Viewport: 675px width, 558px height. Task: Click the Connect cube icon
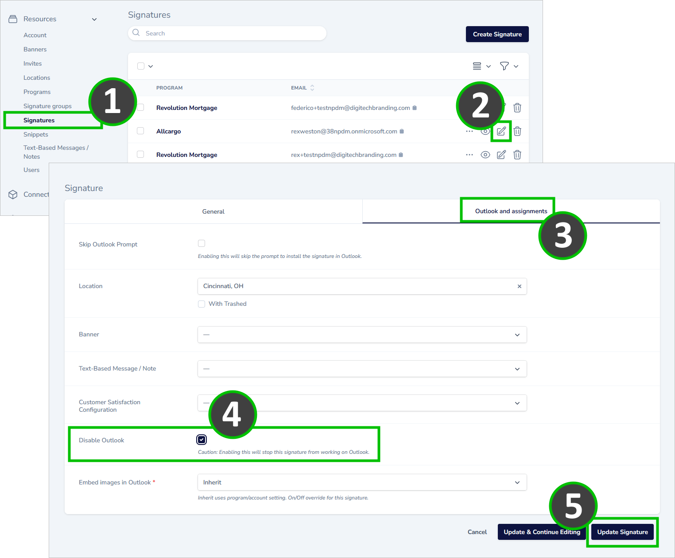point(13,194)
